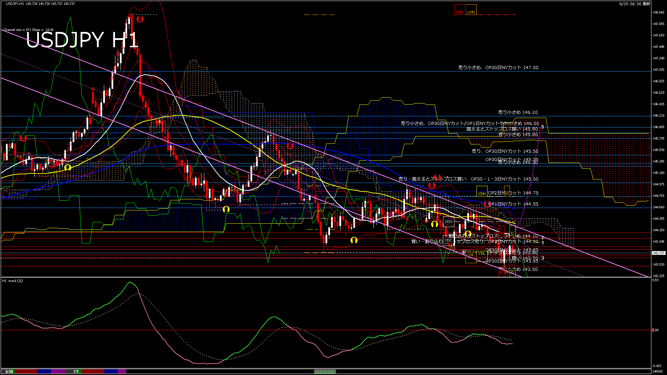Click the 143.325 price axis label
The height and width of the screenshot is (375, 667).
pyautogui.click(x=659, y=276)
